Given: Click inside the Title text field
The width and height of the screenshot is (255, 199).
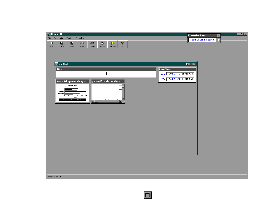Looking at the screenshot, I should click(x=106, y=74).
